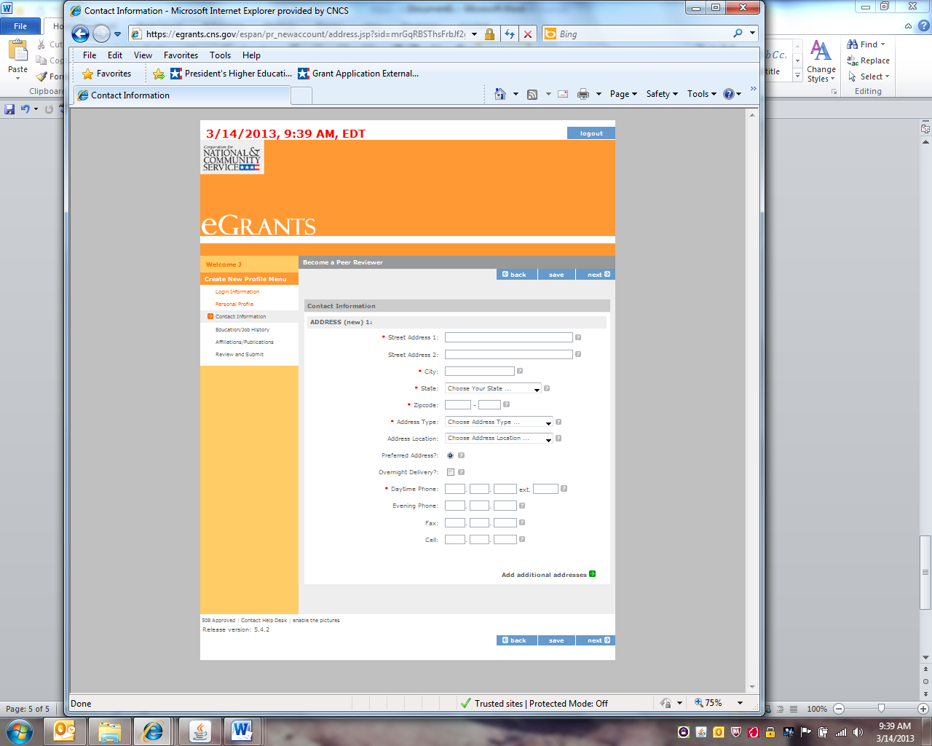Click the Bing search magnifier icon
This screenshot has height=746, width=932.
click(x=738, y=34)
